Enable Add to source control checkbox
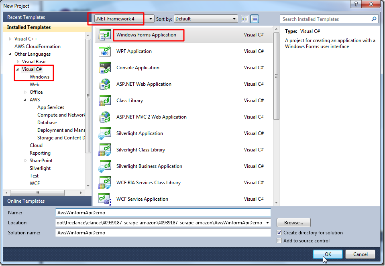Image resolution: width=385 pixels, height=266 pixels. [x=279, y=241]
